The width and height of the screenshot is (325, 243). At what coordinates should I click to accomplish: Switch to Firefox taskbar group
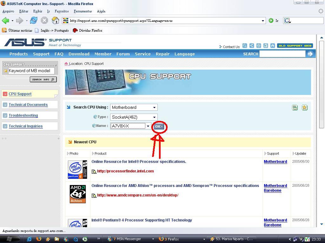pos(182,239)
